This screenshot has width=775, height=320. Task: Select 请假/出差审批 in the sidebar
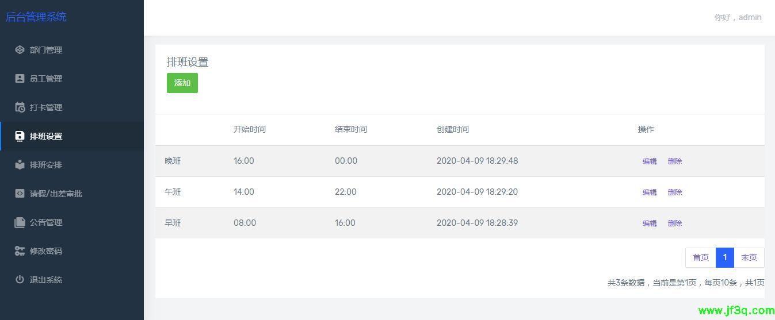(x=56, y=194)
